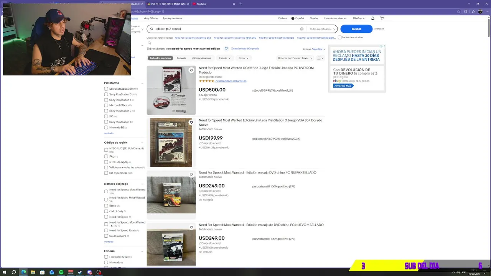Viewport: 491px width, 276px height.
Task: Filter by Microsoft Xbox 360 platform
Action: click(106, 89)
